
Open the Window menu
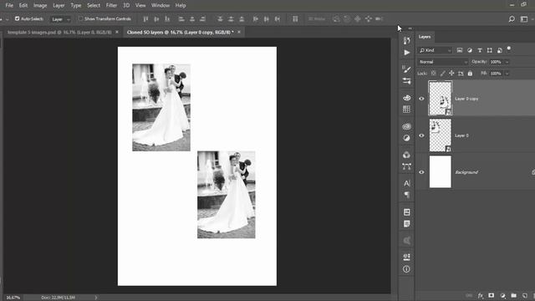[160, 6]
